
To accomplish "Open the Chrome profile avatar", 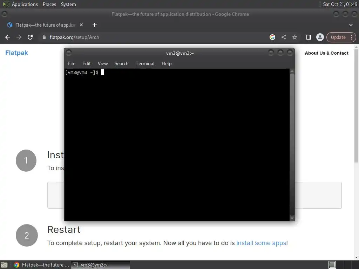I will 320,37.
